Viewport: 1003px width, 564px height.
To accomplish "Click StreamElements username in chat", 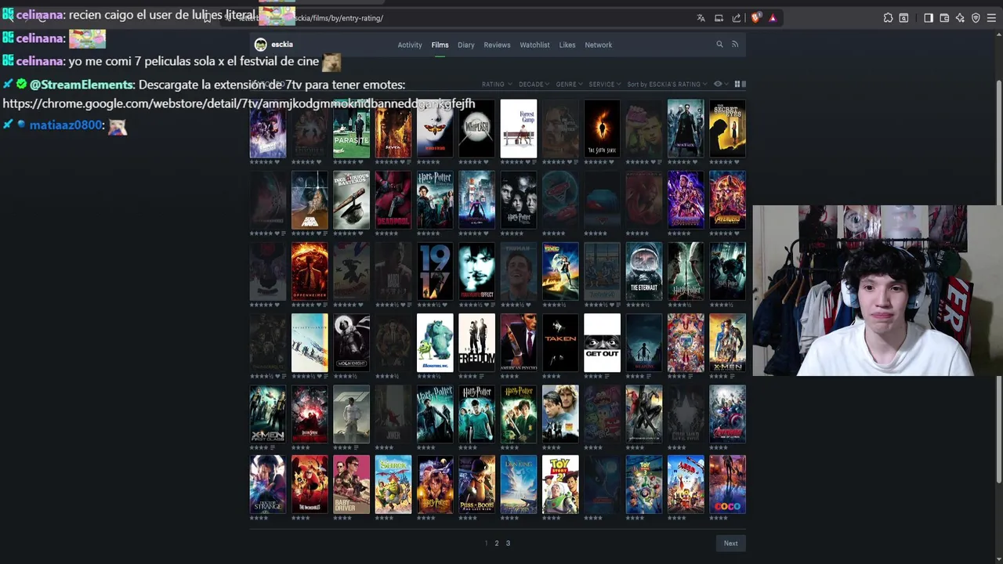I will 81,85.
